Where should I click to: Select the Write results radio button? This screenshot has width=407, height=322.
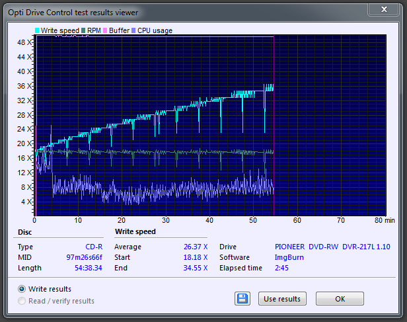22,289
